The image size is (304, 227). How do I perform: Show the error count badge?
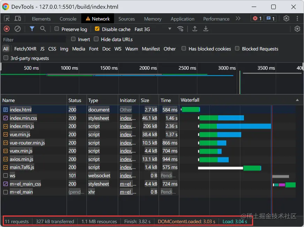coord(257,18)
